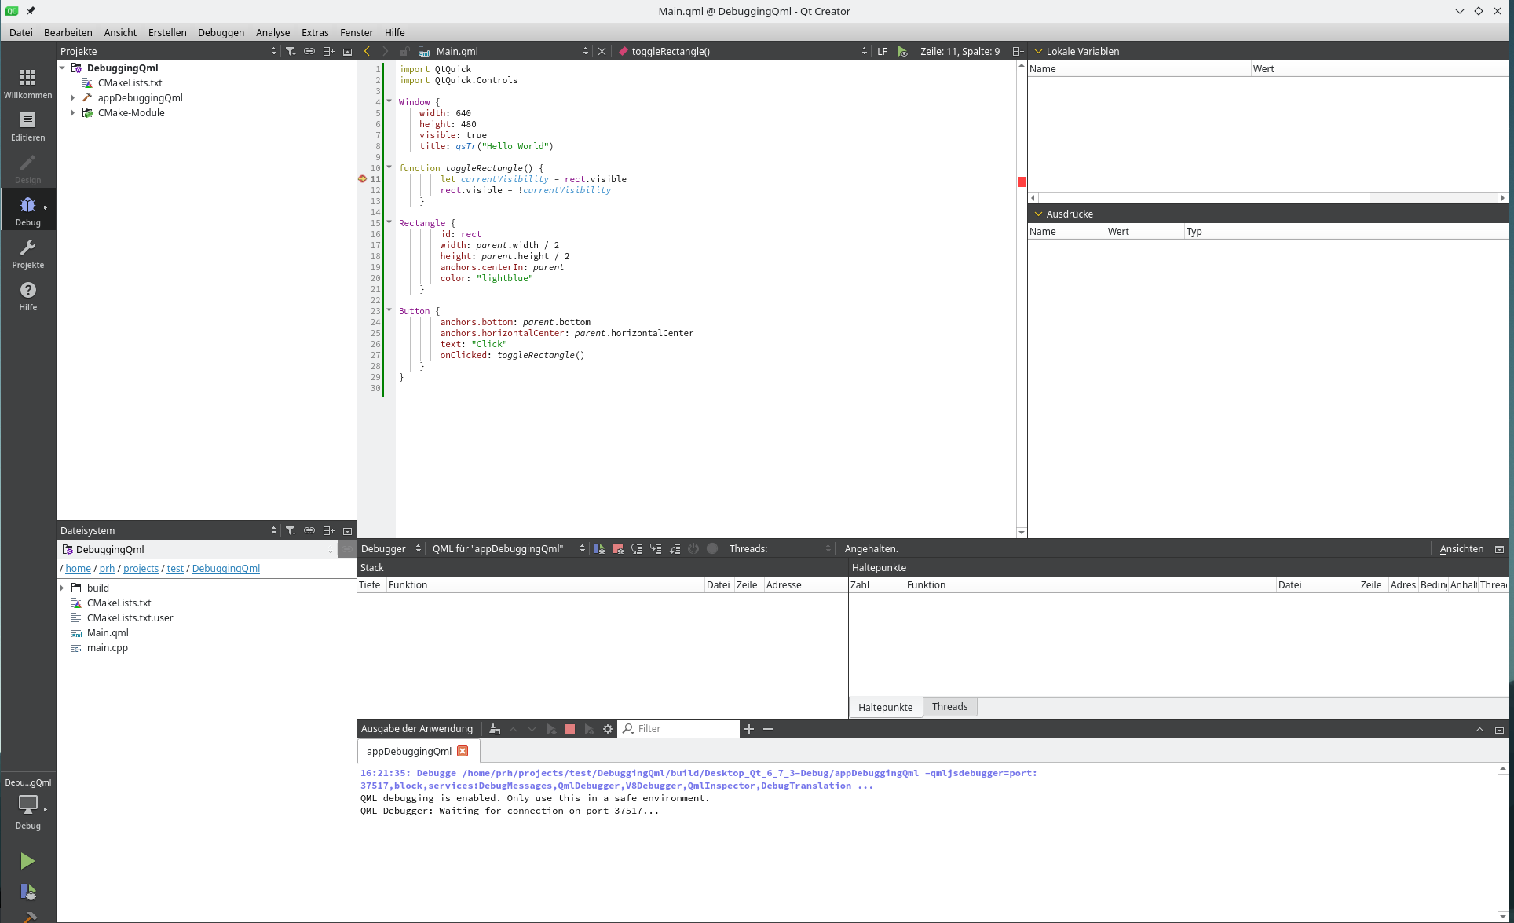
Task: Open the QML engine selector dropdown
Action: click(508, 548)
